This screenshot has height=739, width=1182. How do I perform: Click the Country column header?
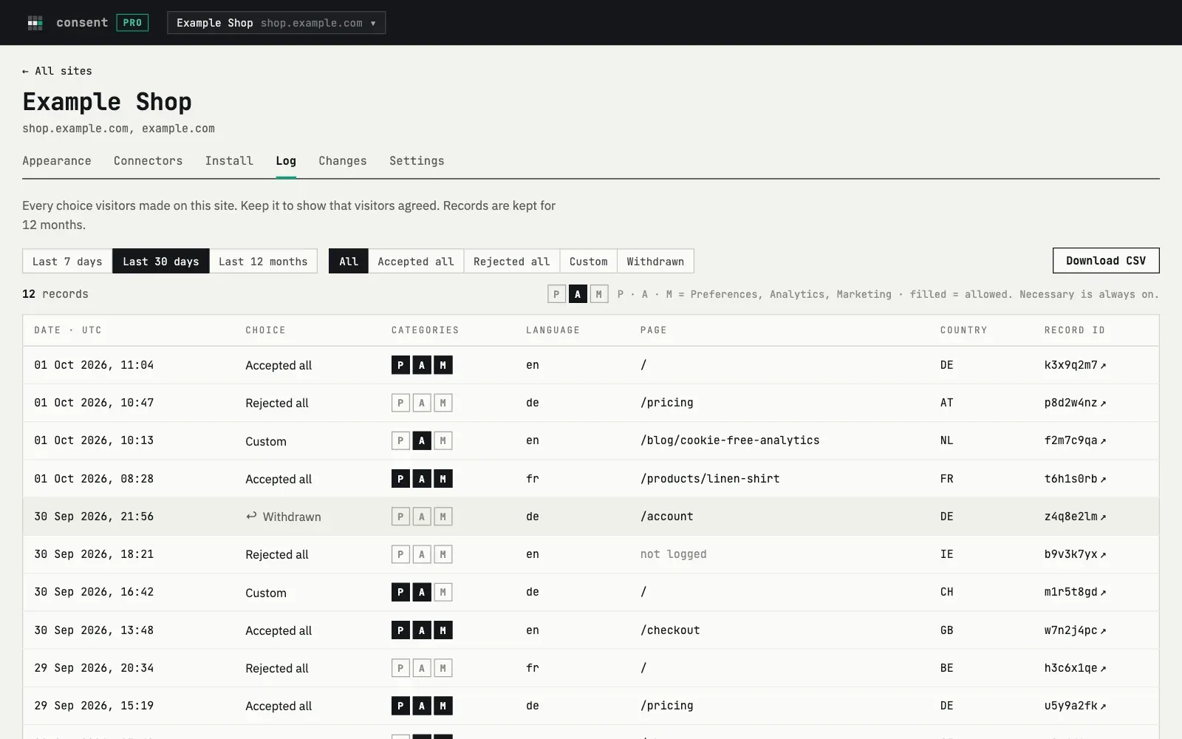tap(963, 330)
